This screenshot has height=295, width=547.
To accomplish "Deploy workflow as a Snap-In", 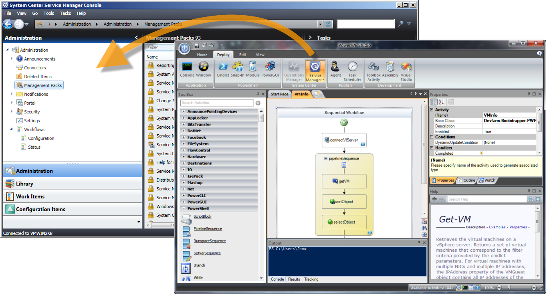I will click(x=238, y=69).
